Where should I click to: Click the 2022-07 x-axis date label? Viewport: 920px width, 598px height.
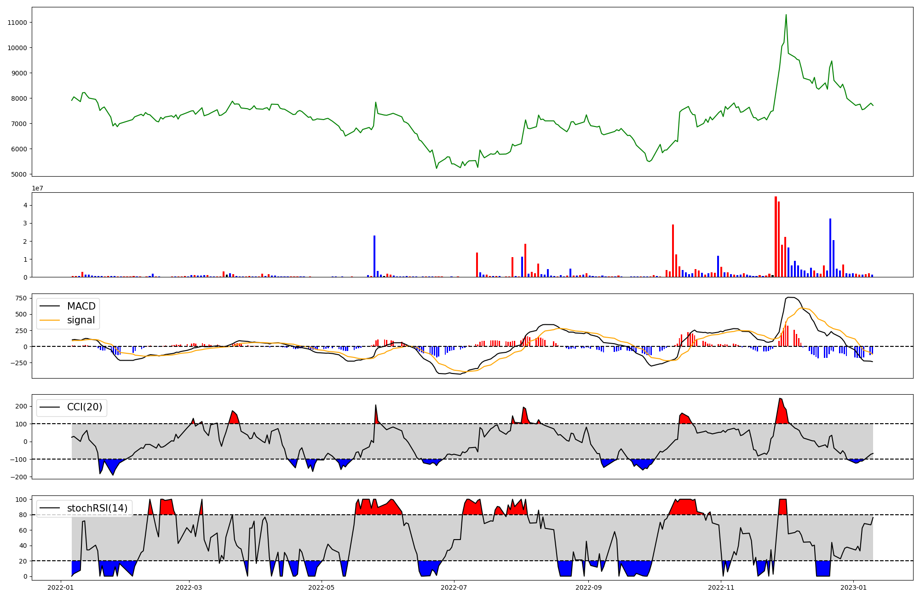[454, 587]
